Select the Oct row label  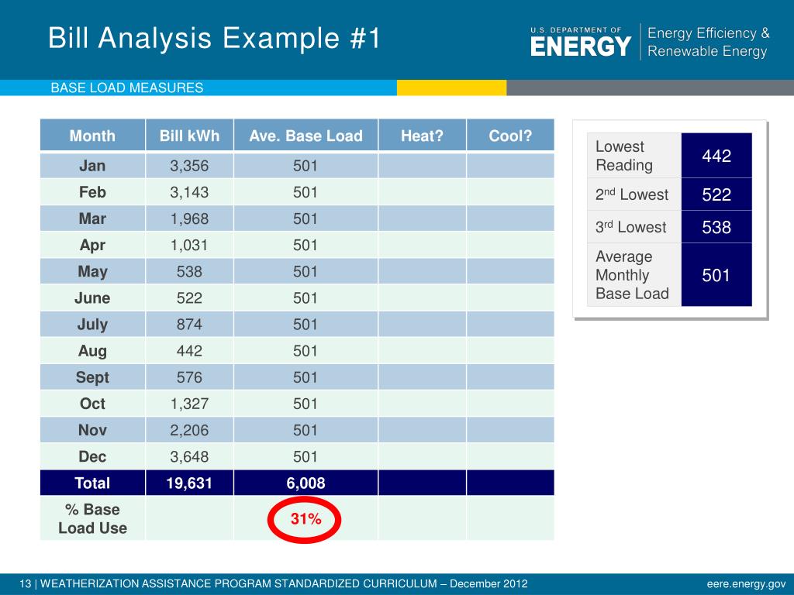(92, 404)
